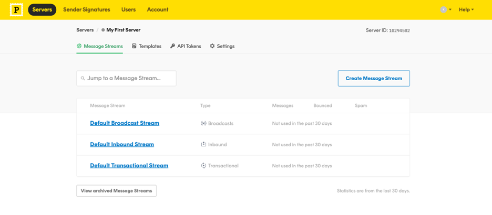Click View archived Message Streams button
Screen dimensions: 492x215
116,190
